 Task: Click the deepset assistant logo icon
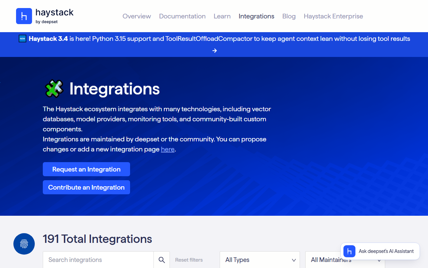pyautogui.click(x=349, y=251)
